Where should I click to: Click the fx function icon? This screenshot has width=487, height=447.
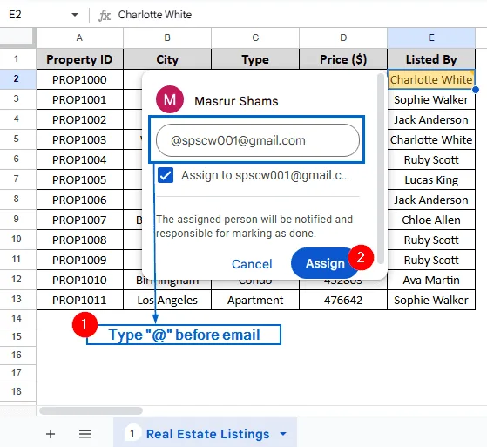click(105, 15)
